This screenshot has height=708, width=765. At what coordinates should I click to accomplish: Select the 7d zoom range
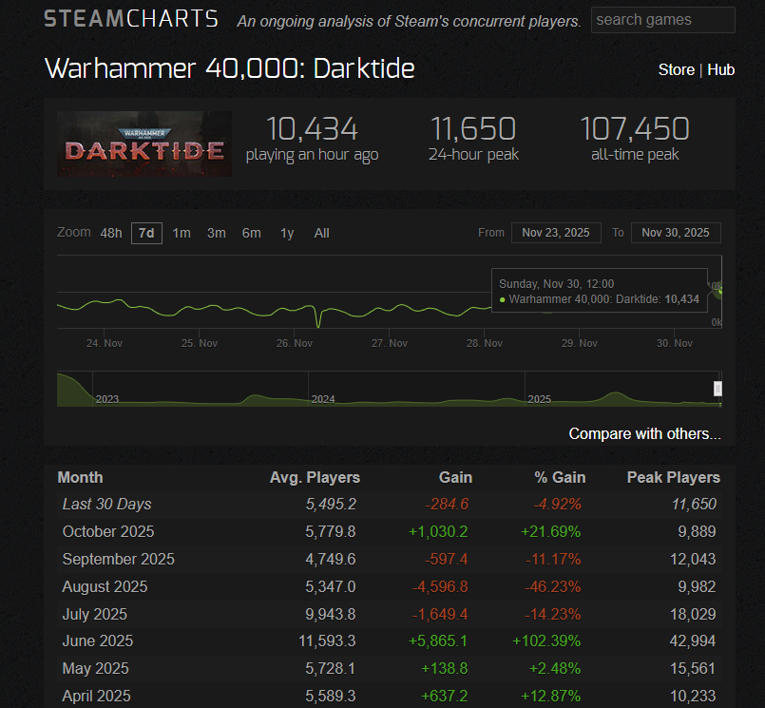pyautogui.click(x=146, y=233)
